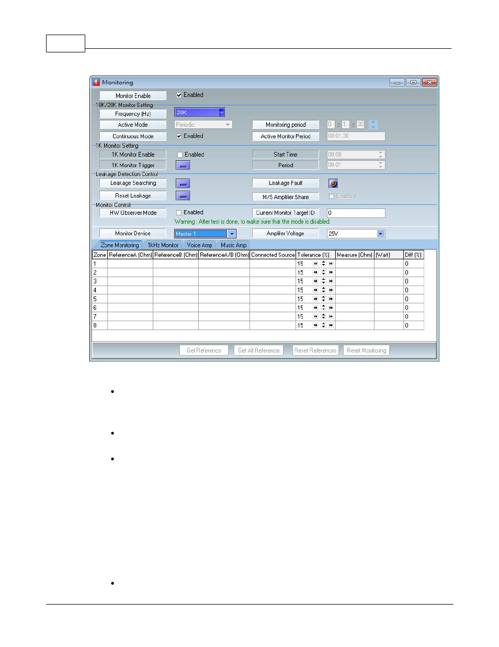The width and height of the screenshot is (499, 647).
Task: Click the Diff (%) column header
Action: point(413,255)
